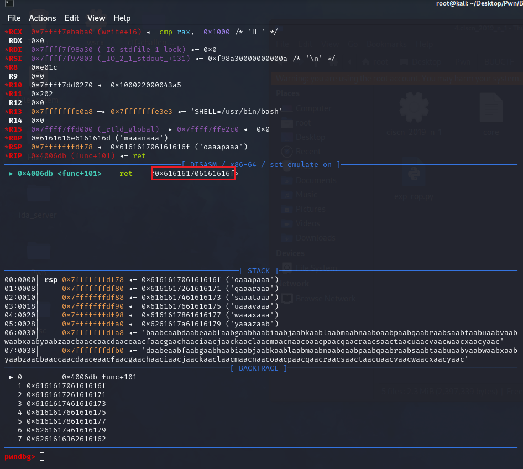Click the root@kali window title text
The width and height of the screenshot is (523, 469).
click(479, 3)
